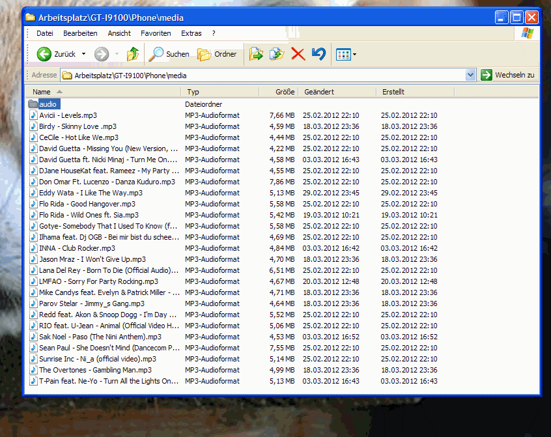Click the red Delete X icon

coord(298,54)
